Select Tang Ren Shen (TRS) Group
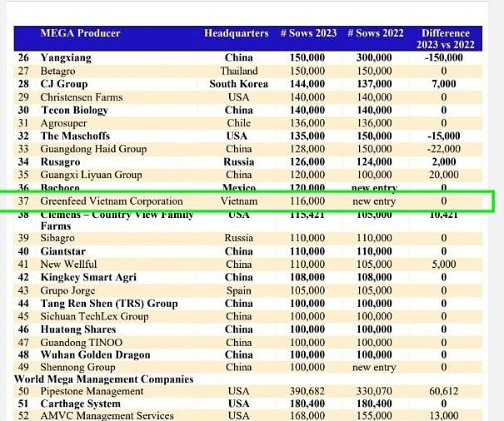This screenshot has width=504, height=421. (109, 304)
